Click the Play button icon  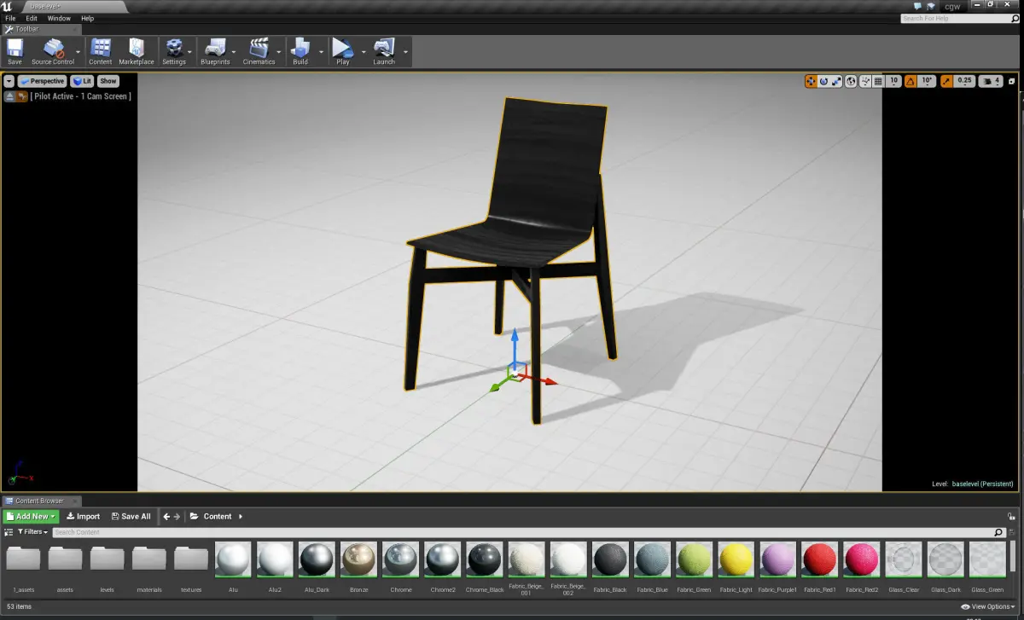[342, 48]
